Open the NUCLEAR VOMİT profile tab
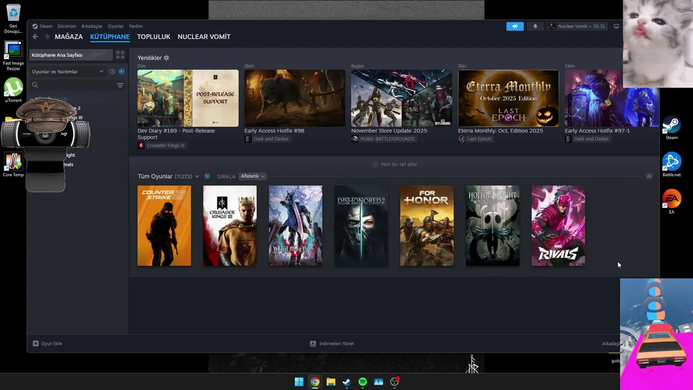Image resolution: width=693 pixels, height=390 pixels. click(x=204, y=37)
